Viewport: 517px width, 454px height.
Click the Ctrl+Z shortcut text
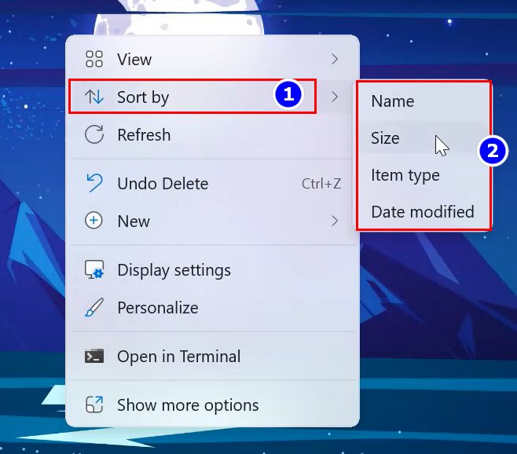321,184
